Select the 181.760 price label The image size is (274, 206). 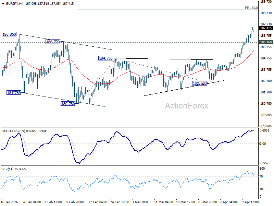click(x=14, y=93)
